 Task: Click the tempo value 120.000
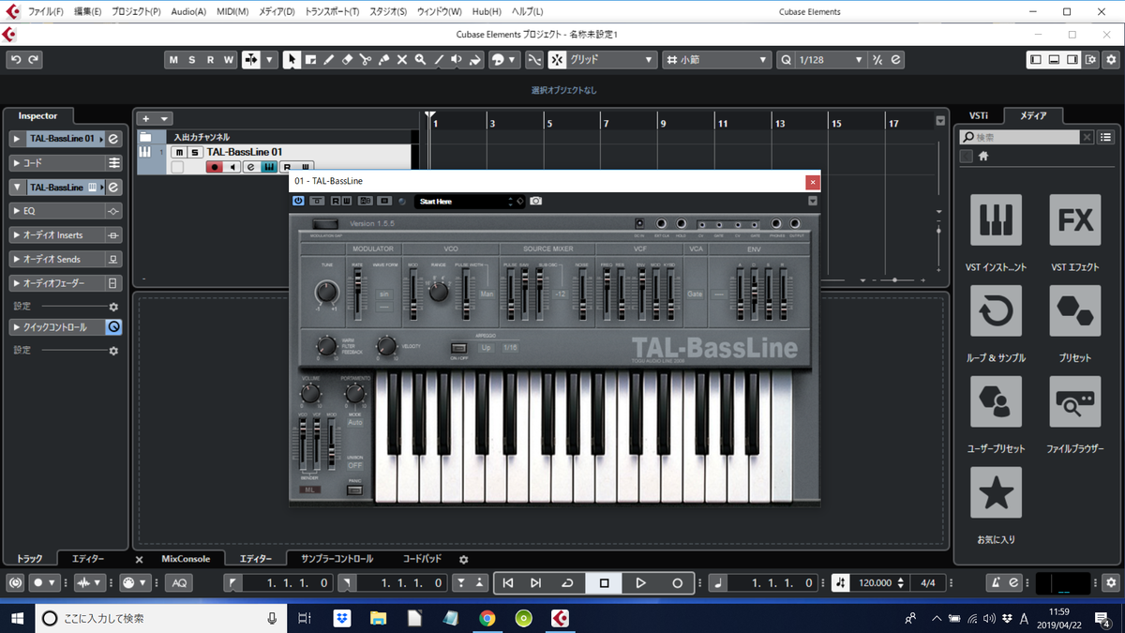[x=875, y=582]
